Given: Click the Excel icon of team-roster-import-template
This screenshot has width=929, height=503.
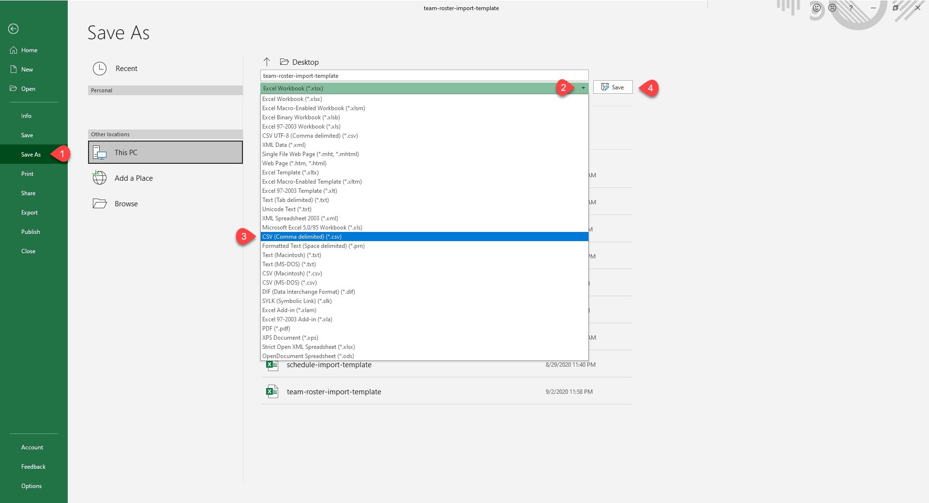Looking at the screenshot, I should pyautogui.click(x=272, y=391).
